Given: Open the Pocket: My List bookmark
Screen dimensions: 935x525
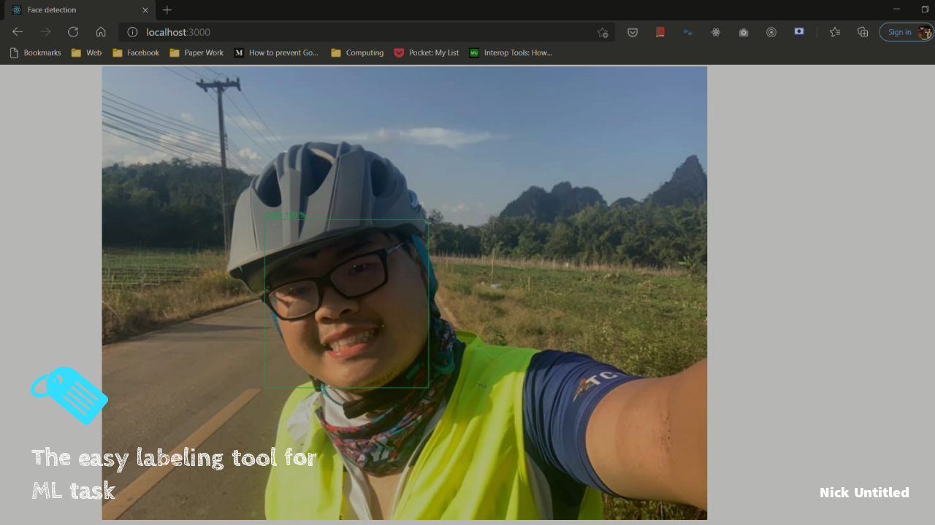Looking at the screenshot, I should pos(427,52).
